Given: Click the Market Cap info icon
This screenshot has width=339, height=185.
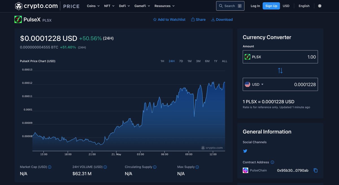Looking at the screenshot, I should [50, 167].
